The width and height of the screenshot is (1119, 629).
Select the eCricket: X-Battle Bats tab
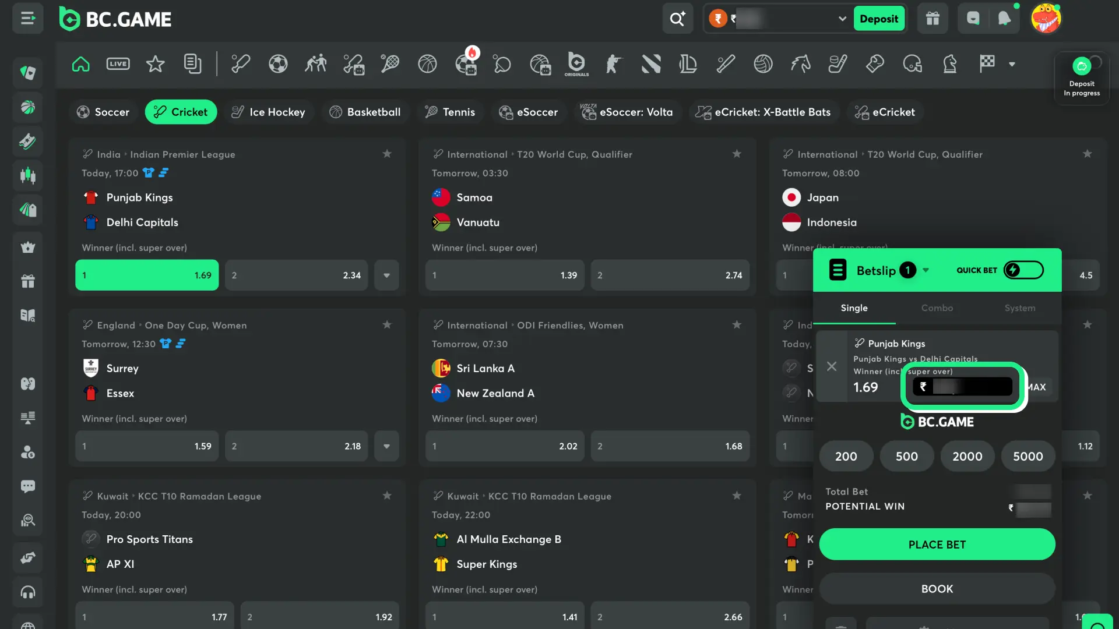click(763, 112)
